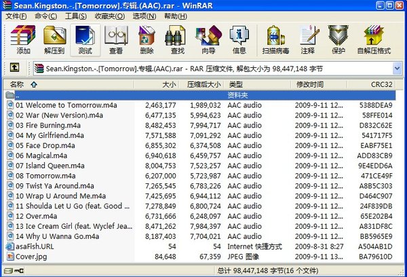Sort by the 大小 column header
407x277 pixels.
[157, 84]
